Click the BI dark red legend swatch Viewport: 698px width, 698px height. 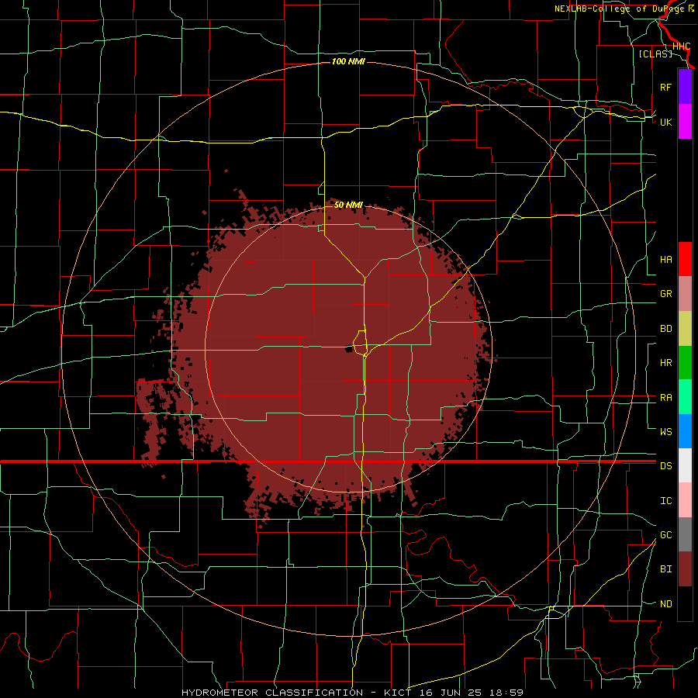(x=685, y=569)
